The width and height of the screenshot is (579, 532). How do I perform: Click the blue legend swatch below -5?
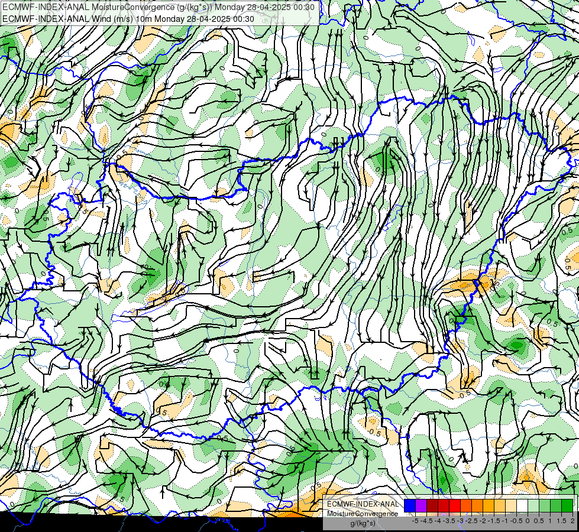click(410, 505)
